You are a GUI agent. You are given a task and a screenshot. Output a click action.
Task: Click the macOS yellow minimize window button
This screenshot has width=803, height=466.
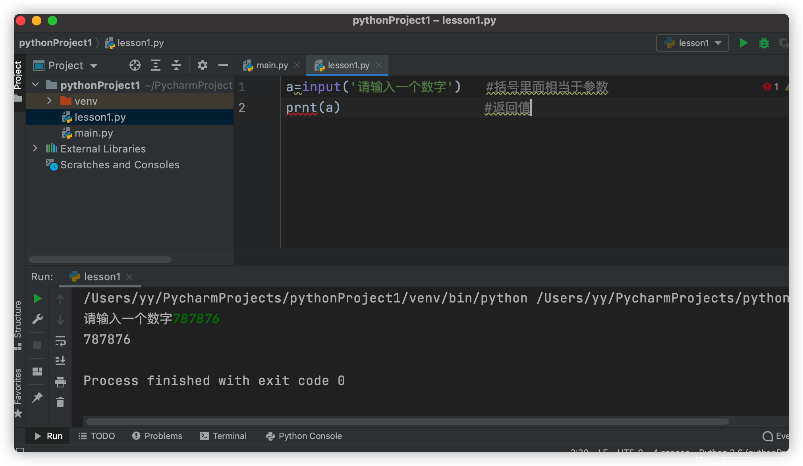[x=37, y=21]
